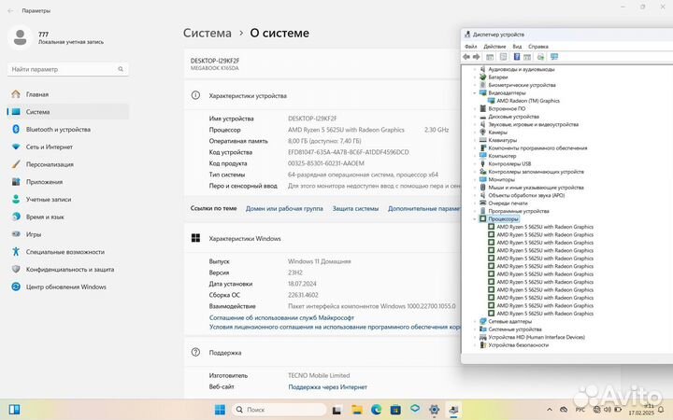Click update driver icon in Device Manager toolbar

(x=540, y=57)
